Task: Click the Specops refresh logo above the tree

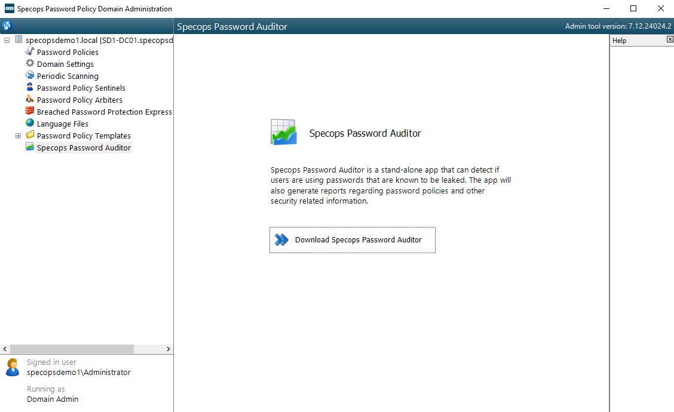Action: [7, 26]
